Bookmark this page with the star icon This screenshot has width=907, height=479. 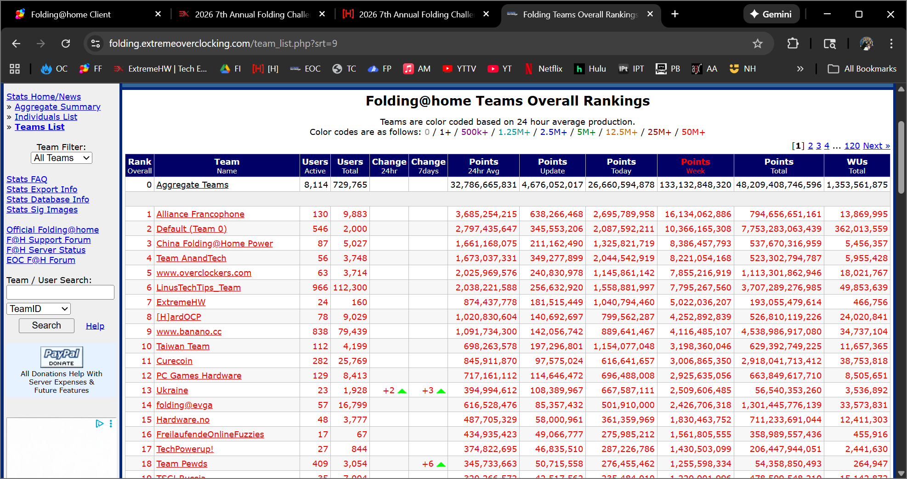click(757, 44)
